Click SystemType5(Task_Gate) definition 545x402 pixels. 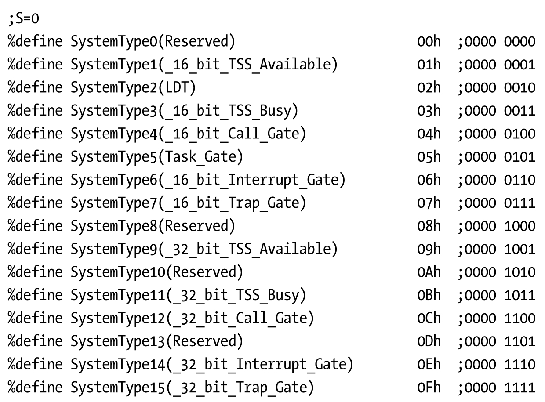click(x=157, y=157)
